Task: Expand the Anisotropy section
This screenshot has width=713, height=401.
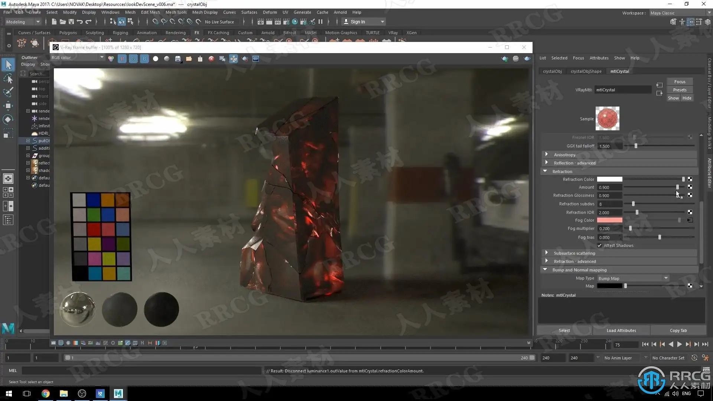Action: pyautogui.click(x=546, y=154)
